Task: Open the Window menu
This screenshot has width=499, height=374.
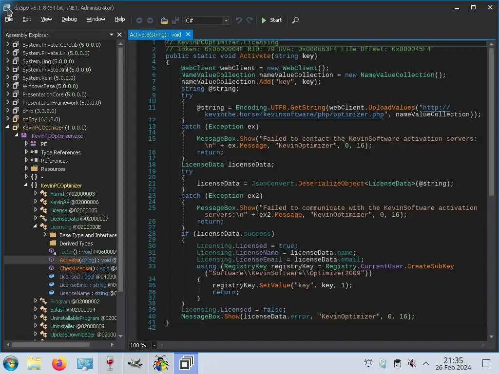Action: [96, 19]
